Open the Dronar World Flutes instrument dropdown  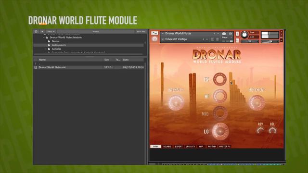coord(163,34)
